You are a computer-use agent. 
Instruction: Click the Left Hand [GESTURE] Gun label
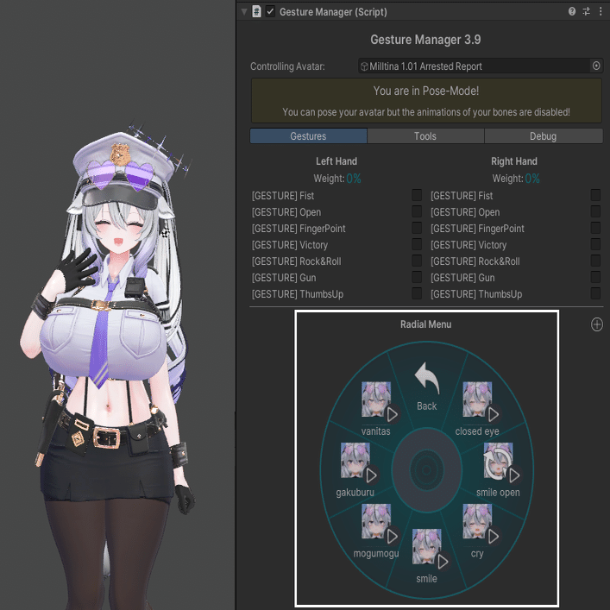(284, 278)
